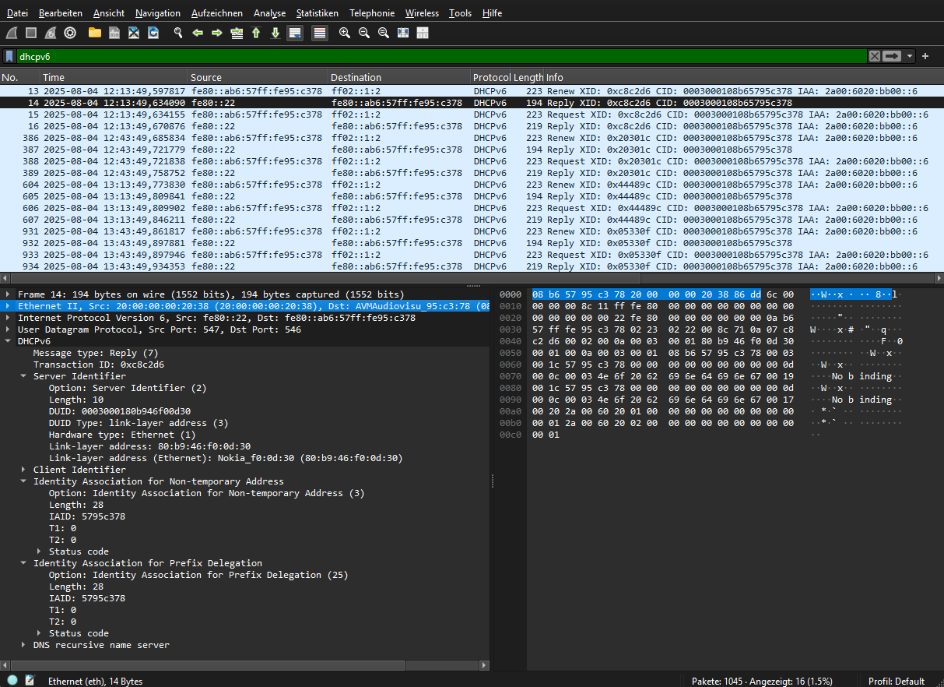Find a packet with magnifier icon
The image size is (944, 687).
[x=178, y=33]
